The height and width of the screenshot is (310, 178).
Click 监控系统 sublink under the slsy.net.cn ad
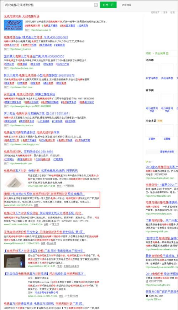[x=70, y=122]
